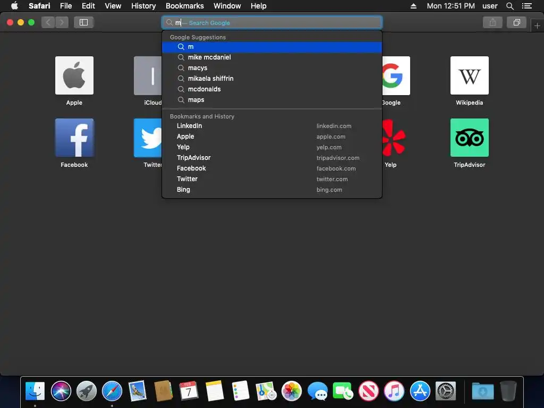The image size is (544, 408).
Task: Open Apple bookmark apple.com
Action: 272,137
